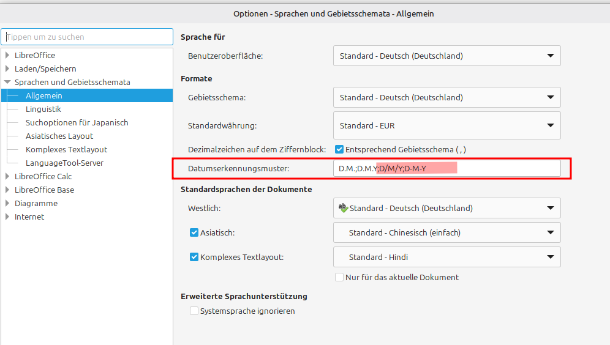Screen dimensions: 610x345
Task: Expand the Internet tree node
Action: (x=8, y=217)
